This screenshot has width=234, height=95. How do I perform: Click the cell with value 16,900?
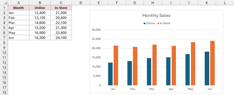point(40,33)
